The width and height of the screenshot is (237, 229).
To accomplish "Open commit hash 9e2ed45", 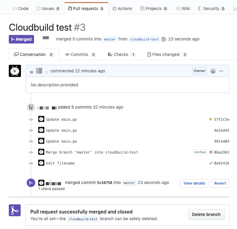I will pyautogui.click(x=222, y=130).
